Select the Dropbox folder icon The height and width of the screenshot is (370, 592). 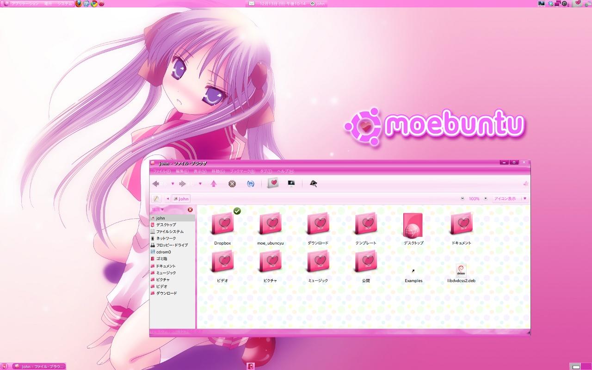(x=222, y=224)
